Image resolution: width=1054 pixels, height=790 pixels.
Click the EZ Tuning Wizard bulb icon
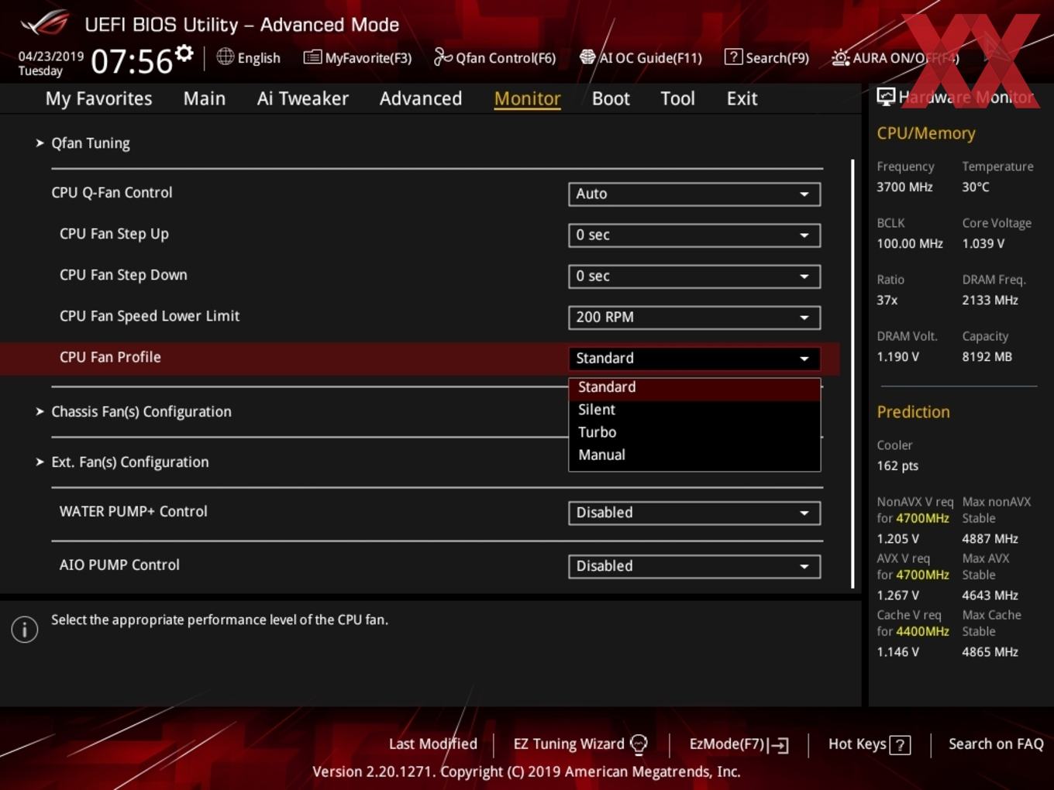click(x=639, y=744)
